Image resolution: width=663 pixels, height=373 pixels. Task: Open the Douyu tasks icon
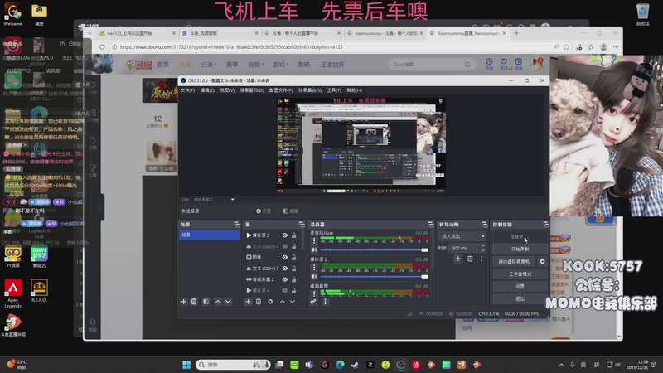click(519, 64)
